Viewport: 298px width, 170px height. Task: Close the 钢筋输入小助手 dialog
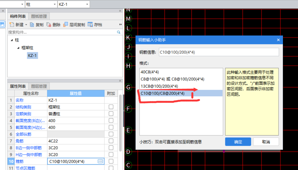coord(278,40)
